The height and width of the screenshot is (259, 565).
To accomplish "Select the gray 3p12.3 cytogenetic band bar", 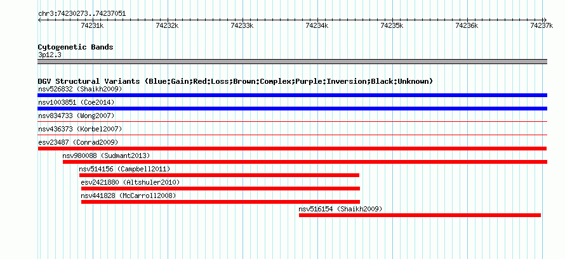I will pyautogui.click(x=292, y=62).
